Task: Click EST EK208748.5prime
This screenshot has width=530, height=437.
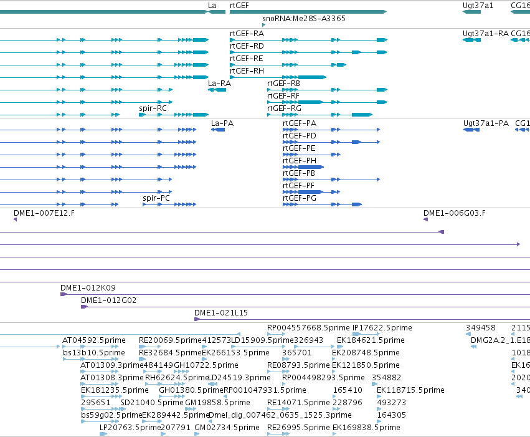Action: point(366,353)
